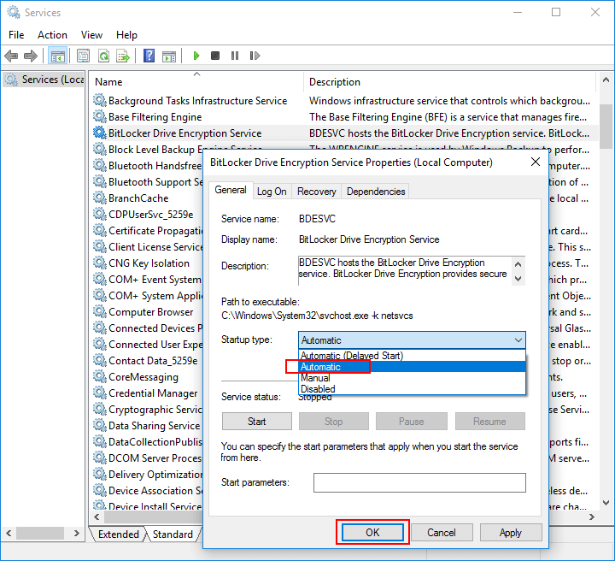This screenshot has height=561, width=615.
Task: Click gear icon beside Data Sharing Service
Action: tap(100, 426)
